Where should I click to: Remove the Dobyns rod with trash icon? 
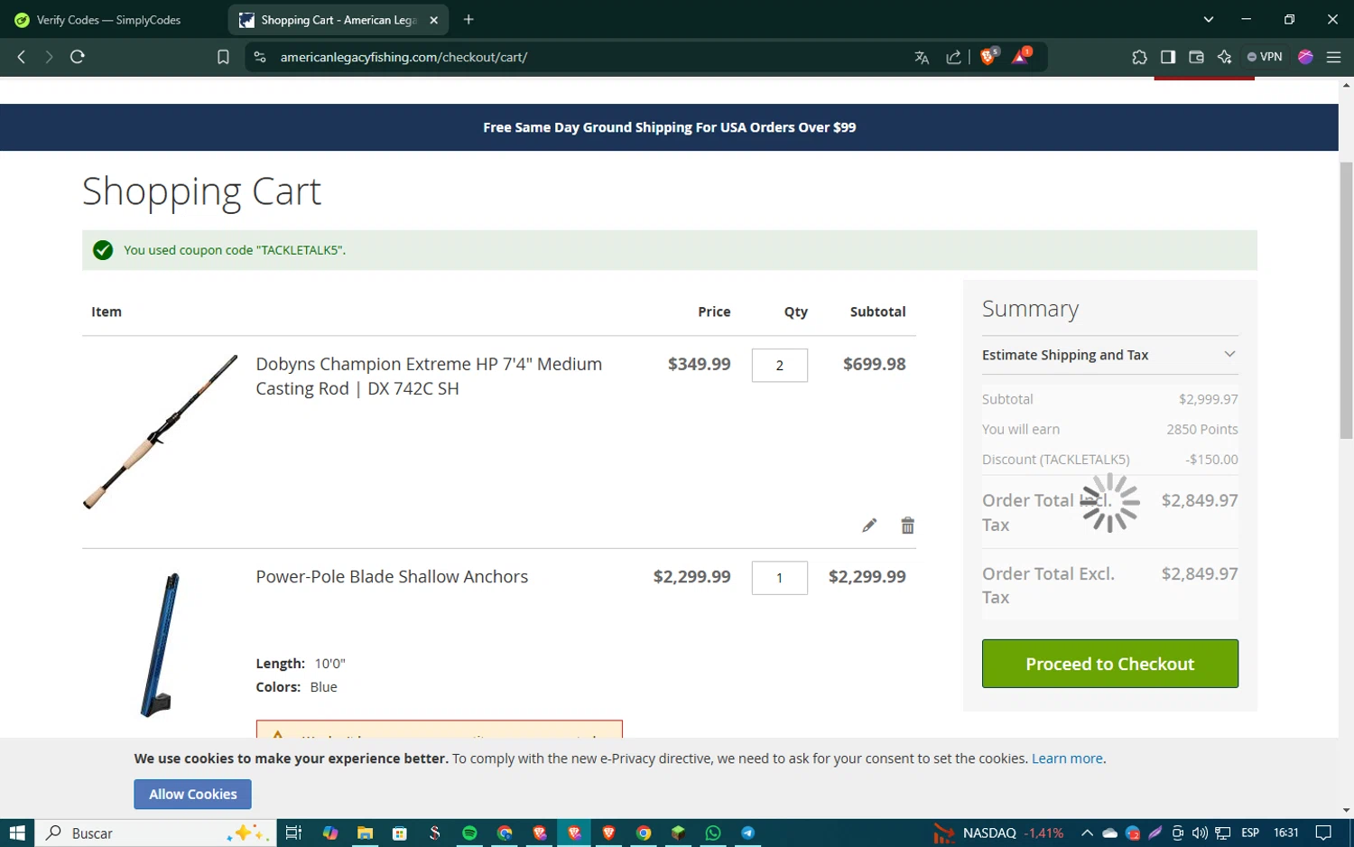point(908,526)
